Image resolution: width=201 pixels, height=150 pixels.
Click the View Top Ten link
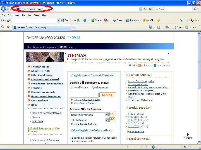pos(137,132)
